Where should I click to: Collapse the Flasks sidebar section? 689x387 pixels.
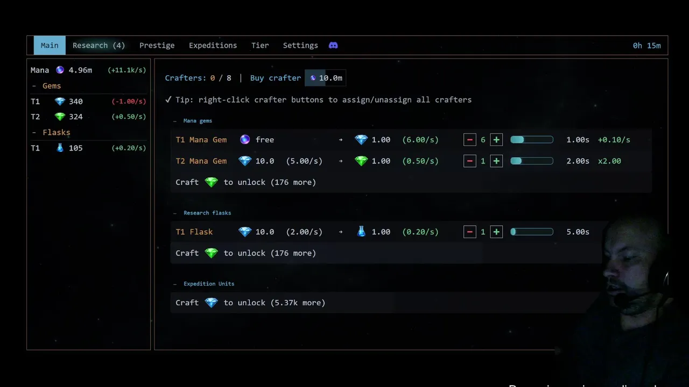(x=34, y=132)
